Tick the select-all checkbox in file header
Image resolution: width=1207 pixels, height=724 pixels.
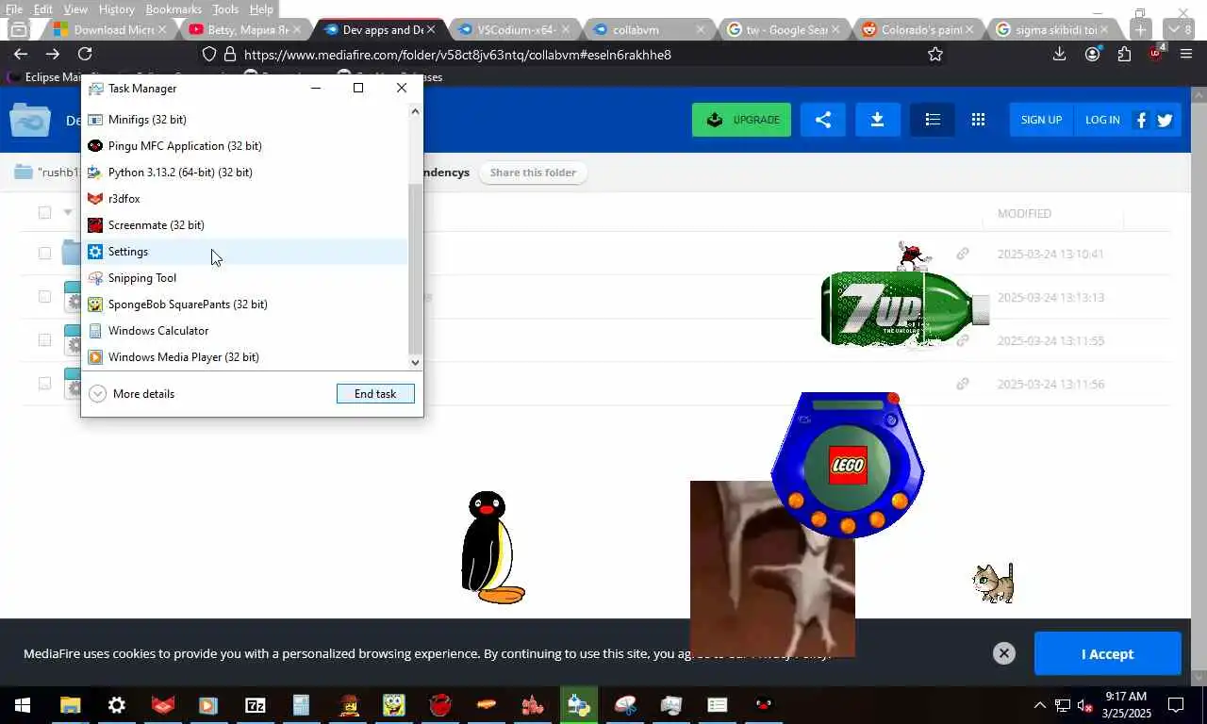tap(44, 212)
